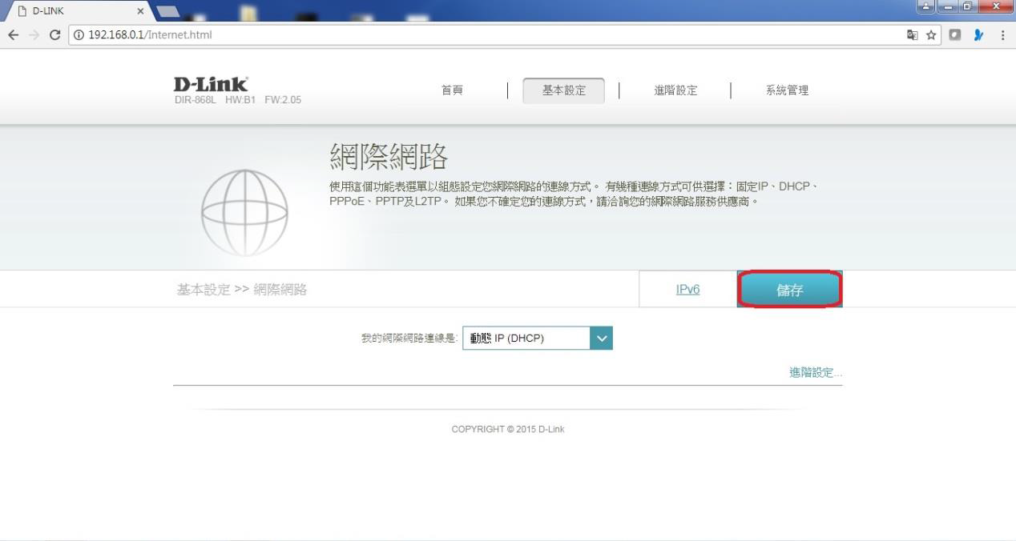The width and height of the screenshot is (1016, 541).
Task: Click the browser forward arrow
Action: (33, 35)
